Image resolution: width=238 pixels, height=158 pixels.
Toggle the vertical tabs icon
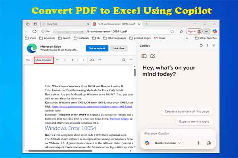click(x=35, y=24)
